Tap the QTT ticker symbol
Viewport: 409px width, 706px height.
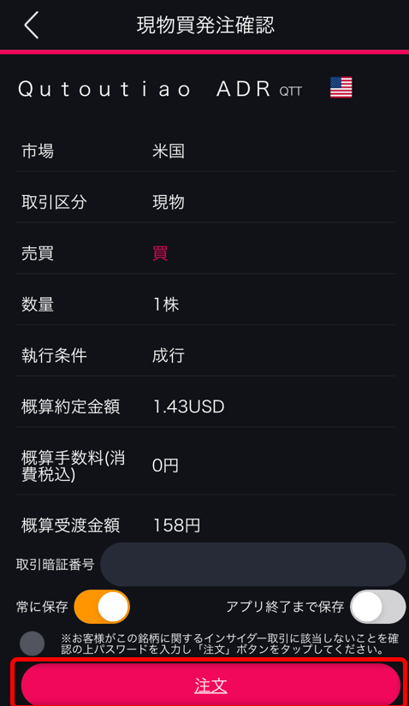291,92
